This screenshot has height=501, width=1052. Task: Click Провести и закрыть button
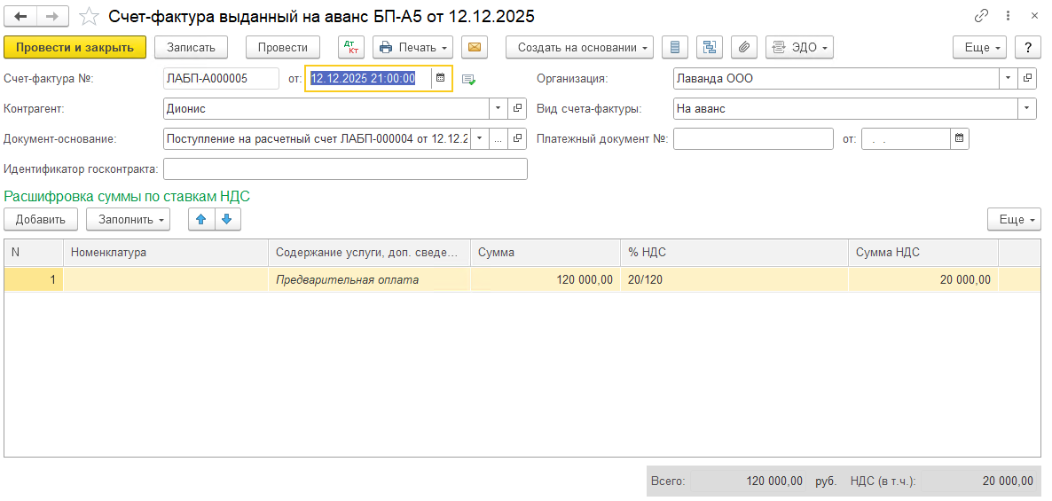(x=75, y=47)
